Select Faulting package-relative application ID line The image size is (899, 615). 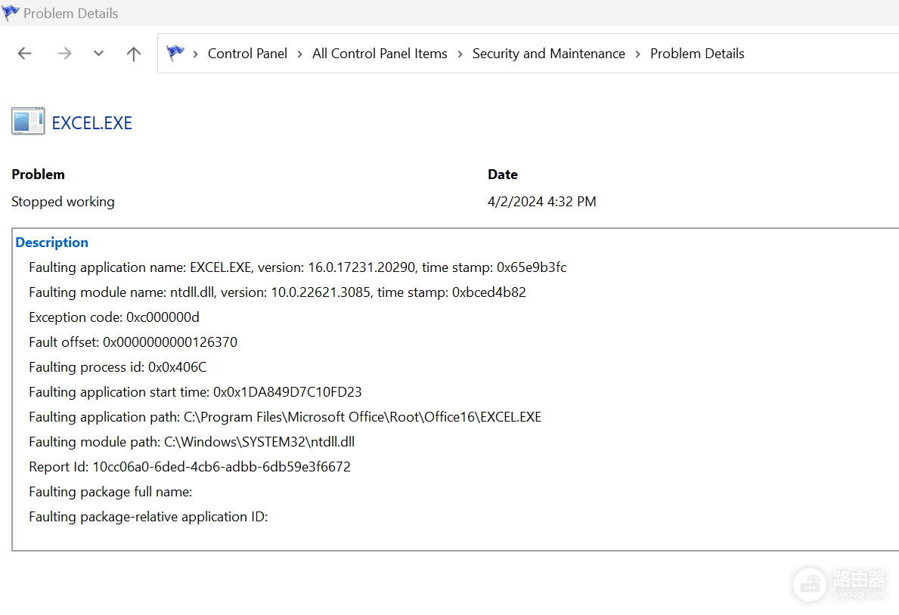tap(148, 517)
